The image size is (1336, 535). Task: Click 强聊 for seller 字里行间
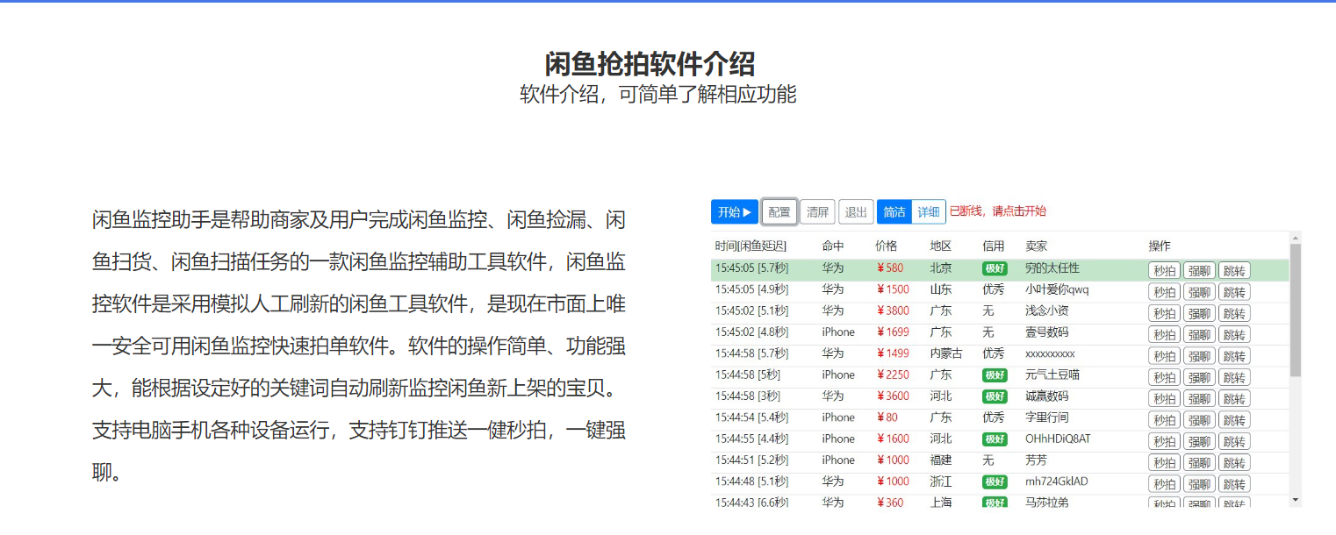tap(1199, 420)
